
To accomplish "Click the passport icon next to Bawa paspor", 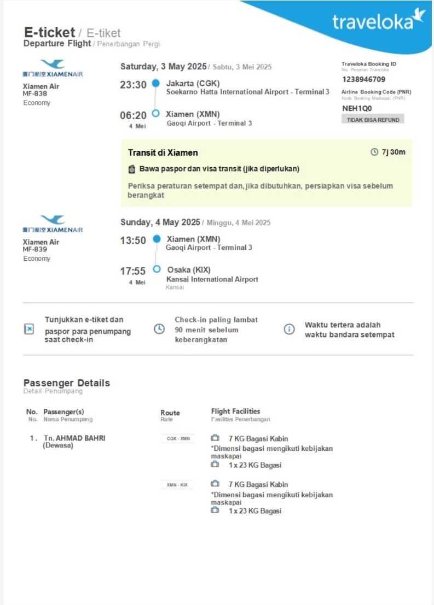I will pos(131,169).
